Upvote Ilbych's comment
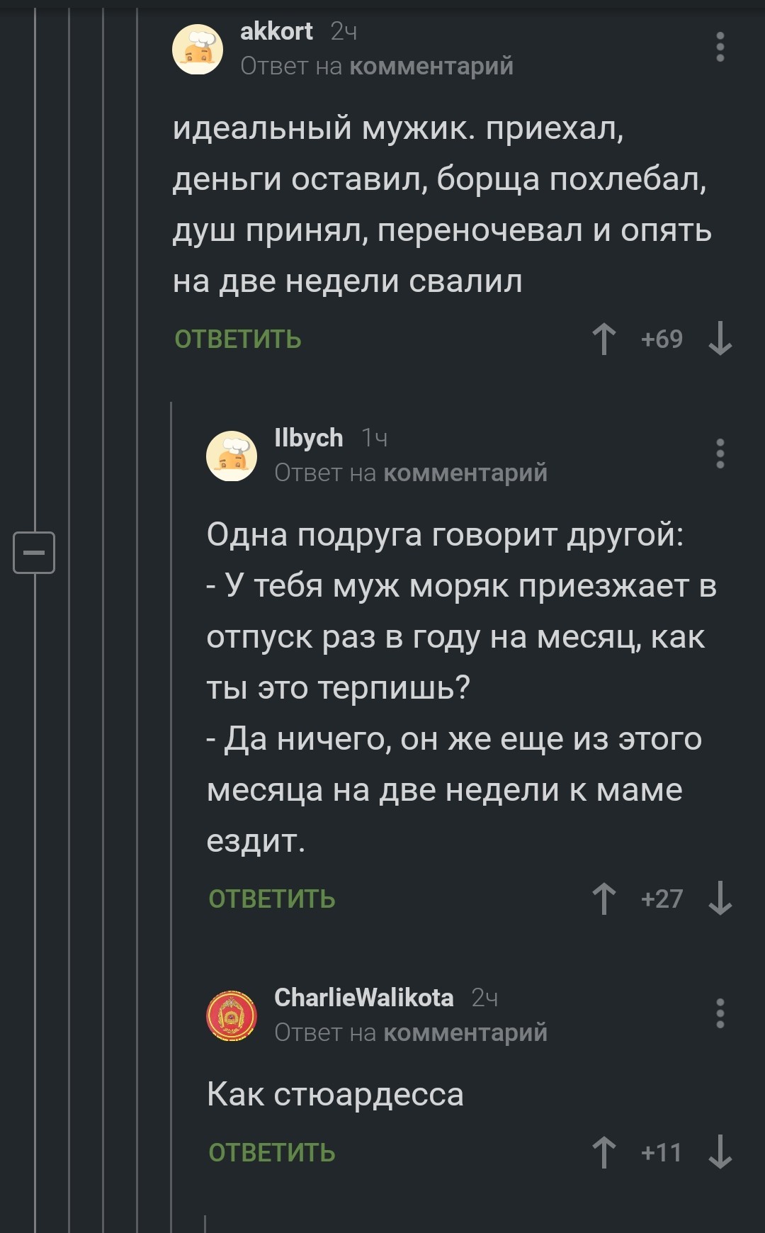The image size is (765, 1233). [603, 899]
